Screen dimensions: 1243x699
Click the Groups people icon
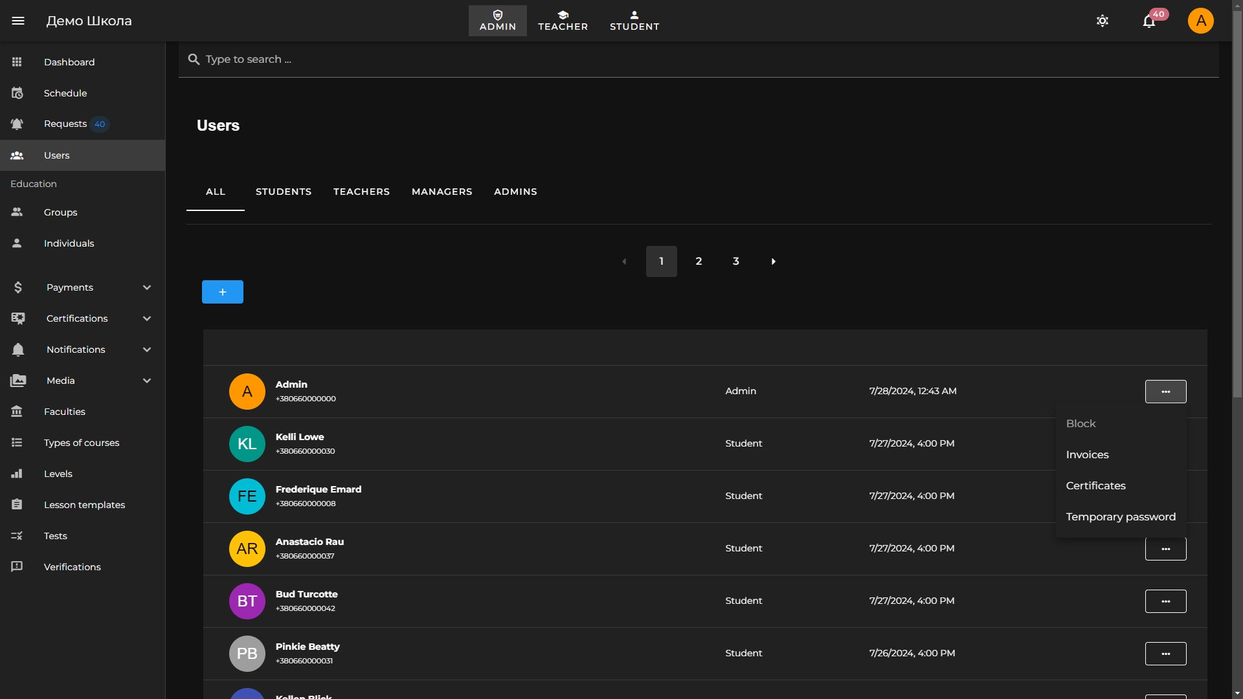pyautogui.click(x=17, y=212)
